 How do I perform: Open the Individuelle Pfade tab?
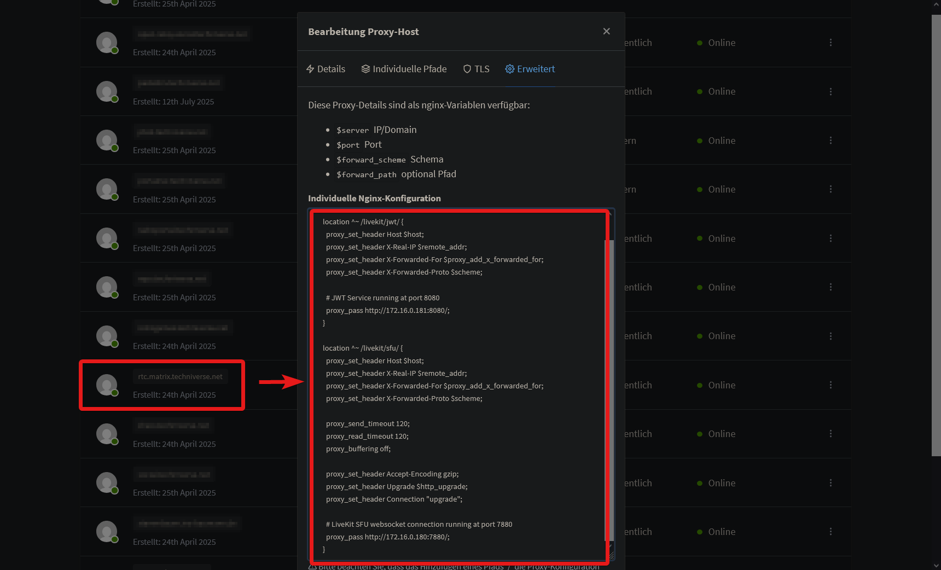(404, 69)
